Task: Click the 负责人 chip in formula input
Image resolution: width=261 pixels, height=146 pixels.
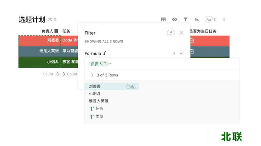Action: click(x=99, y=64)
